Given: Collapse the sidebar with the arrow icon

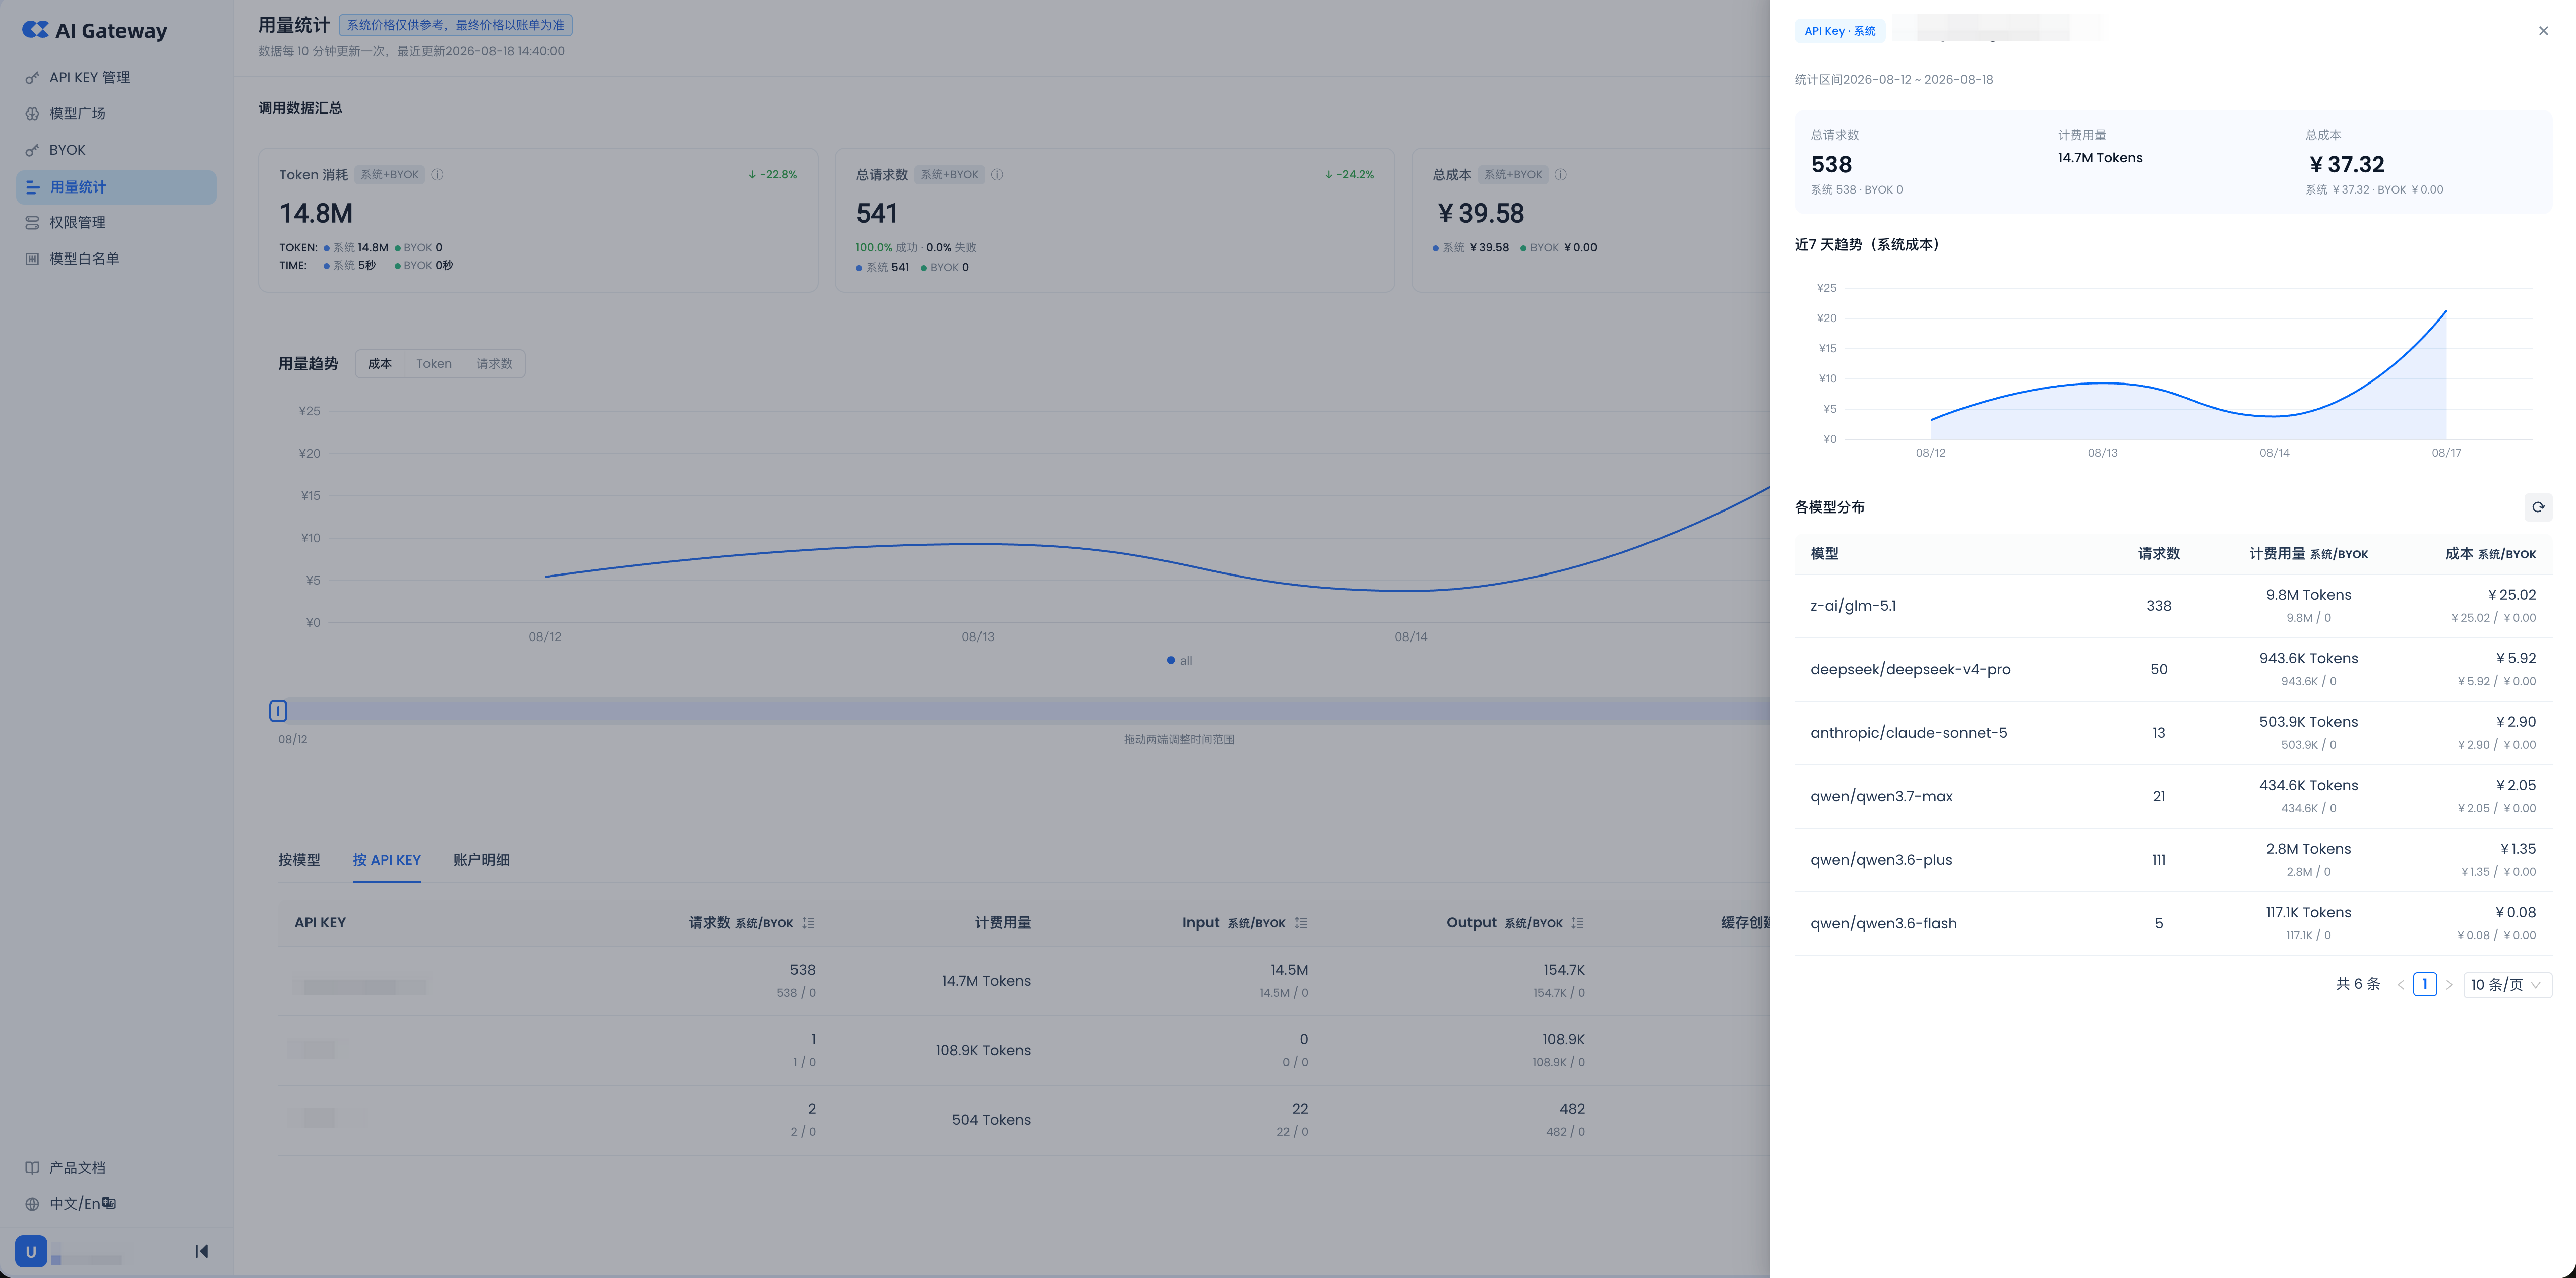Looking at the screenshot, I should click(201, 1251).
